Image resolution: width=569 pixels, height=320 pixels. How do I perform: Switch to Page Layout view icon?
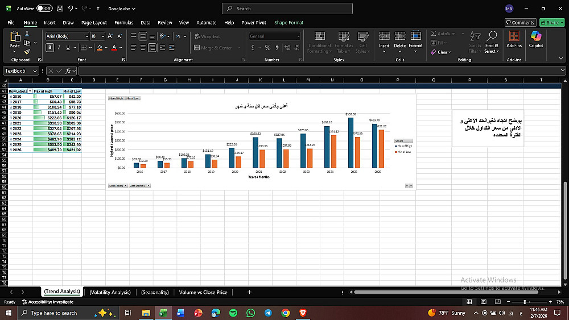pyautogui.click(x=483, y=301)
